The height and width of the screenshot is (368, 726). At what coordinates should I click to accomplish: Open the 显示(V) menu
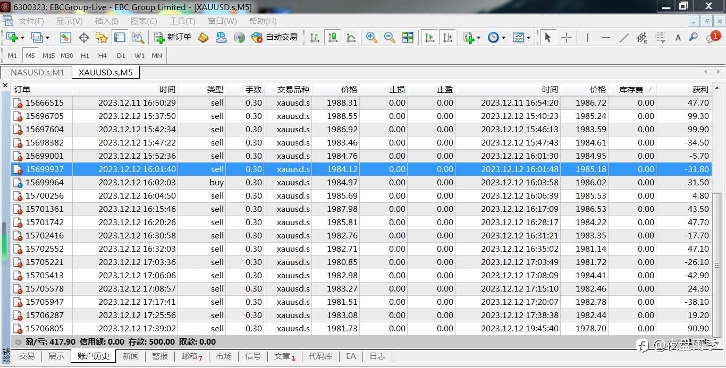tap(70, 21)
